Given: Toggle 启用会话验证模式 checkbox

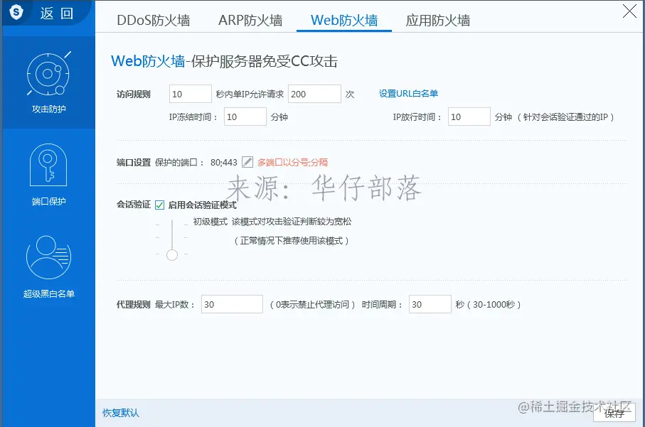Looking at the screenshot, I should tap(159, 205).
